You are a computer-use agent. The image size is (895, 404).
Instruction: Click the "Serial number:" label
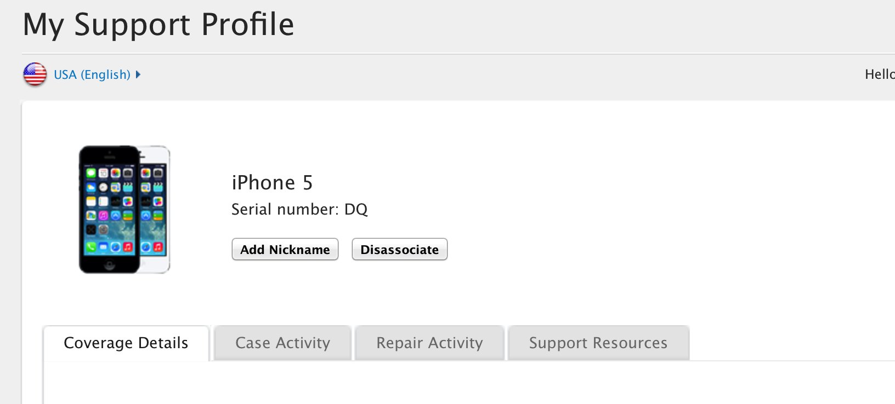285,210
